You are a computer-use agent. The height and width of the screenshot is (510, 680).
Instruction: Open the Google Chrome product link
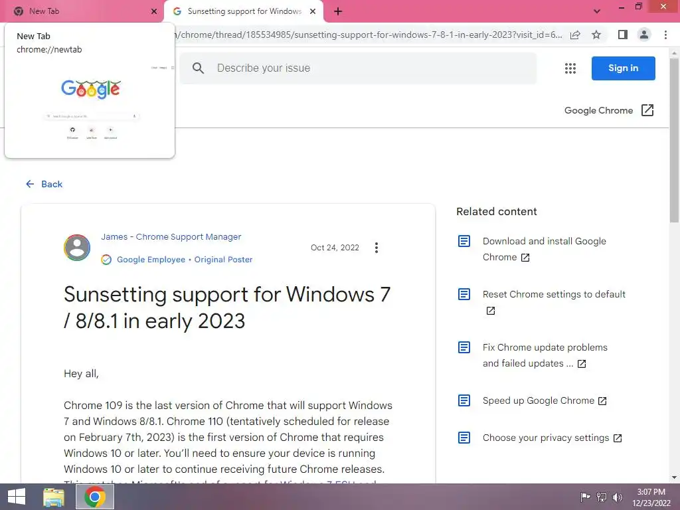coord(598,111)
